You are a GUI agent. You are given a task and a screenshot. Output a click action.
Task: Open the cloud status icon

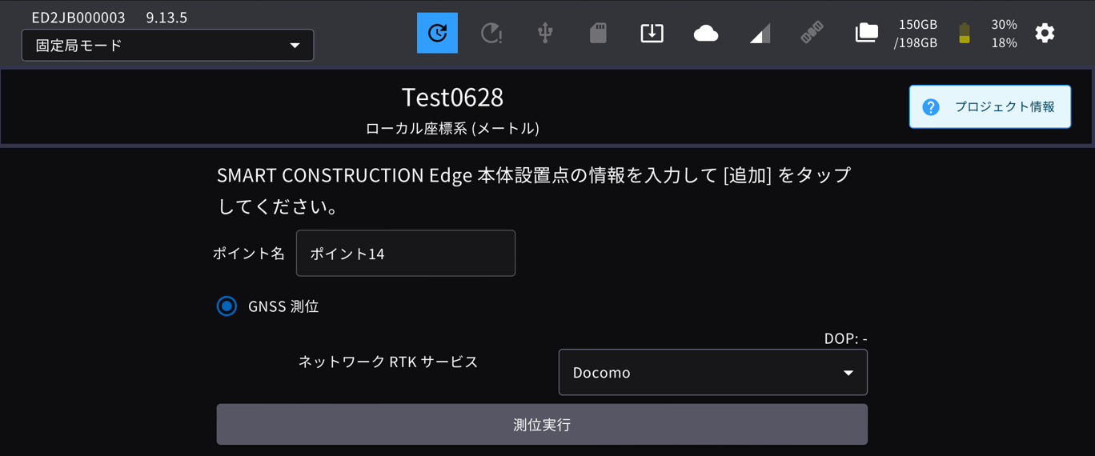pos(705,33)
